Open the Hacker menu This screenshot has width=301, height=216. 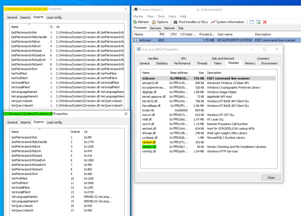pos(138,16)
